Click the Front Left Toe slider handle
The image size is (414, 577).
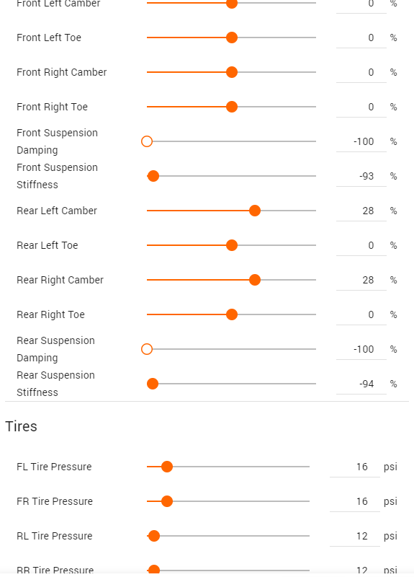click(231, 38)
